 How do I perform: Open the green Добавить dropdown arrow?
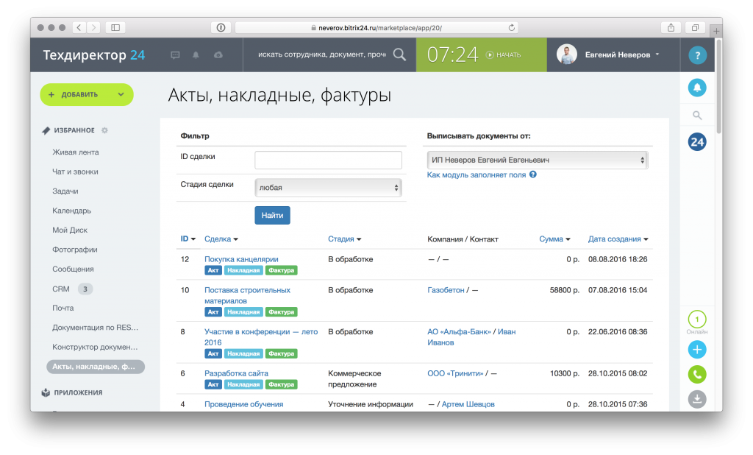(121, 95)
